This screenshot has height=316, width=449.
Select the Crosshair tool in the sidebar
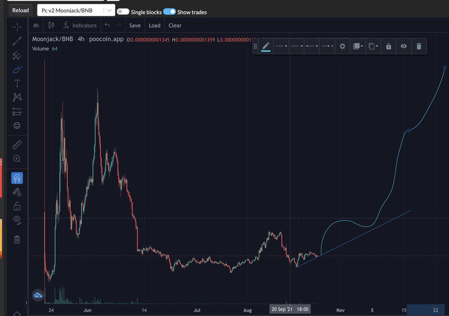[x=17, y=27]
